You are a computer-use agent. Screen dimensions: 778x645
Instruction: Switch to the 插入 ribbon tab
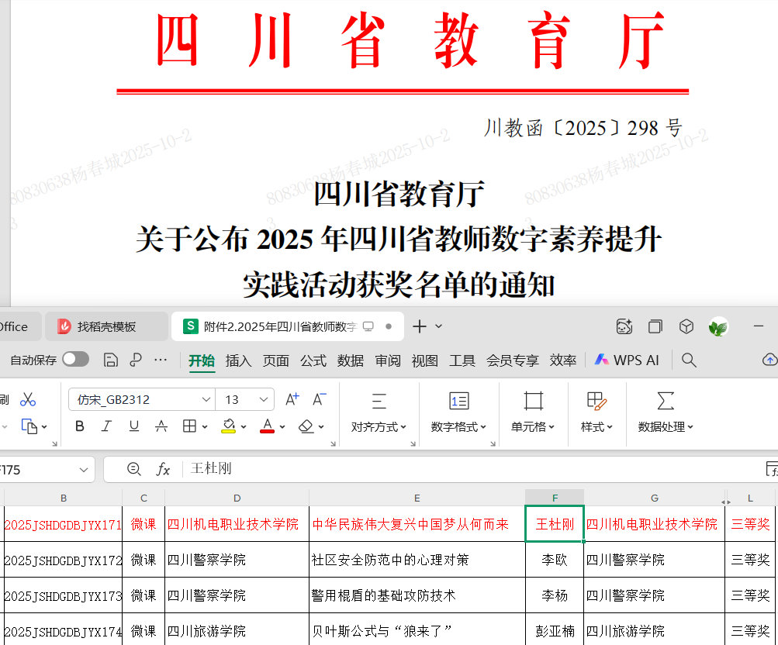pyautogui.click(x=238, y=360)
